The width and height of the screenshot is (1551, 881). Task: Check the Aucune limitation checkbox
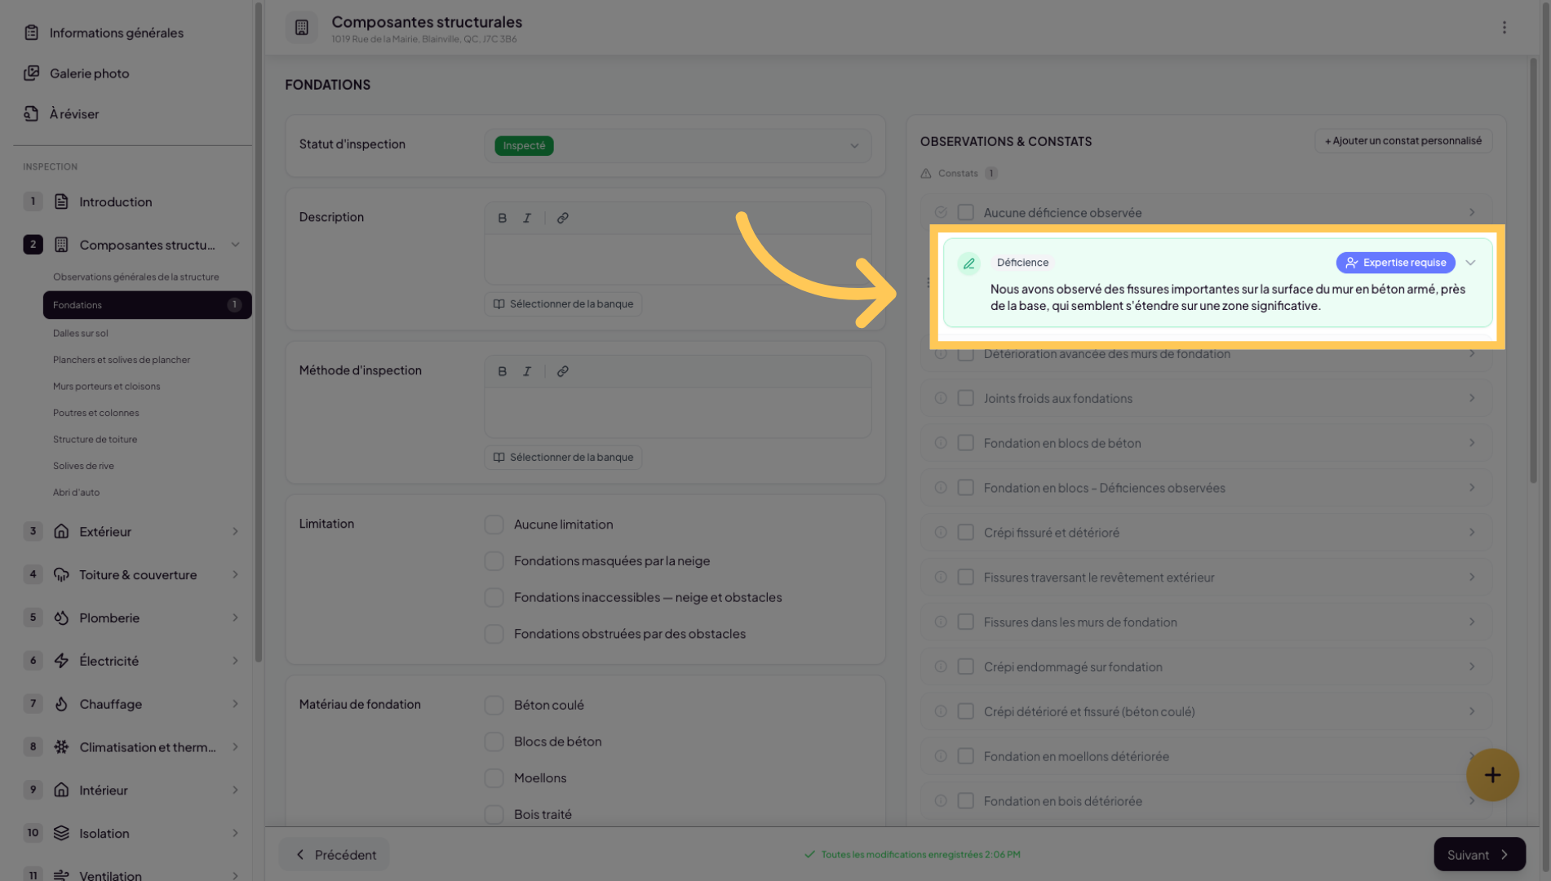pyautogui.click(x=494, y=525)
